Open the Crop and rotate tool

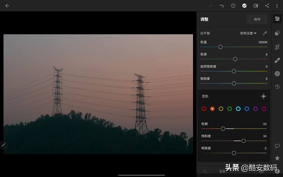[x=277, y=47]
